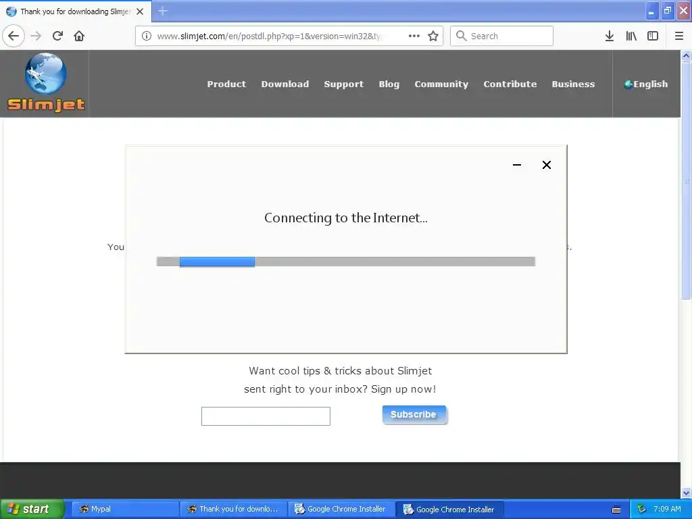Screen dimensions: 692x519
Task: Open the Contribute menu item
Action: pyautogui.click(x=510, y=84)
